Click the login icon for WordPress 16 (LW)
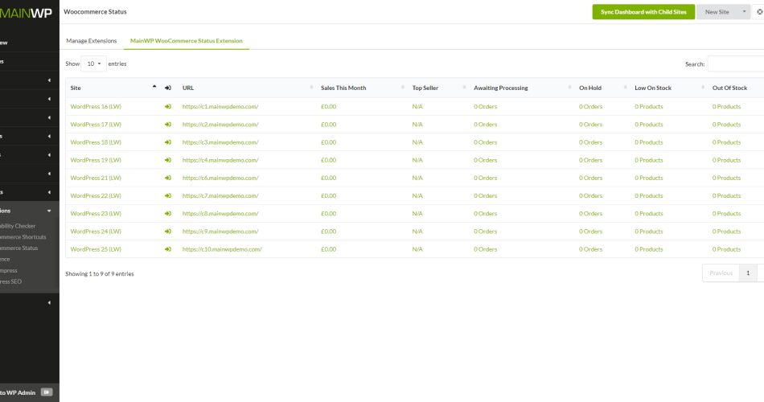Image resolution: width=764 pixels, height=402 pixels. (167, 106)
